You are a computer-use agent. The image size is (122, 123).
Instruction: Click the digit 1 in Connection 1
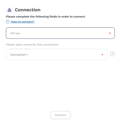pos(27,55)
